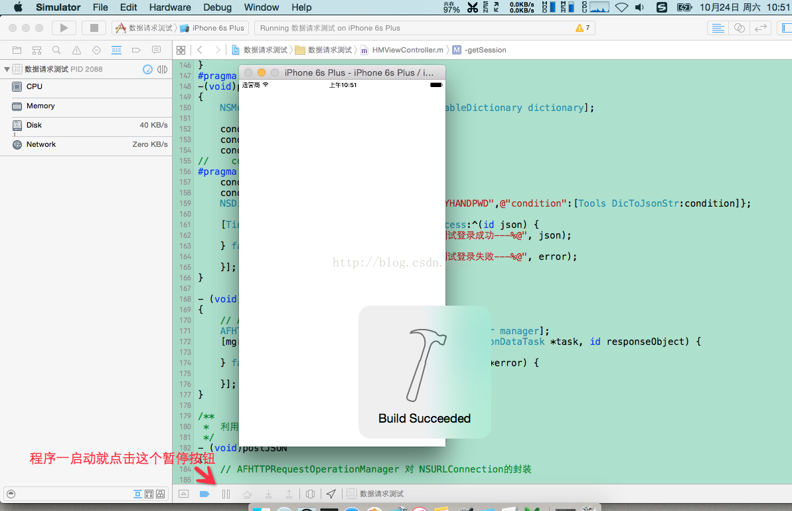Open the Hardware menu
This screenshot has width=792, height=511.
tap(170, 7)
